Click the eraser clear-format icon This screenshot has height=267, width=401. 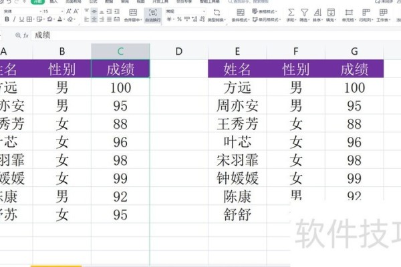[70, 19]
